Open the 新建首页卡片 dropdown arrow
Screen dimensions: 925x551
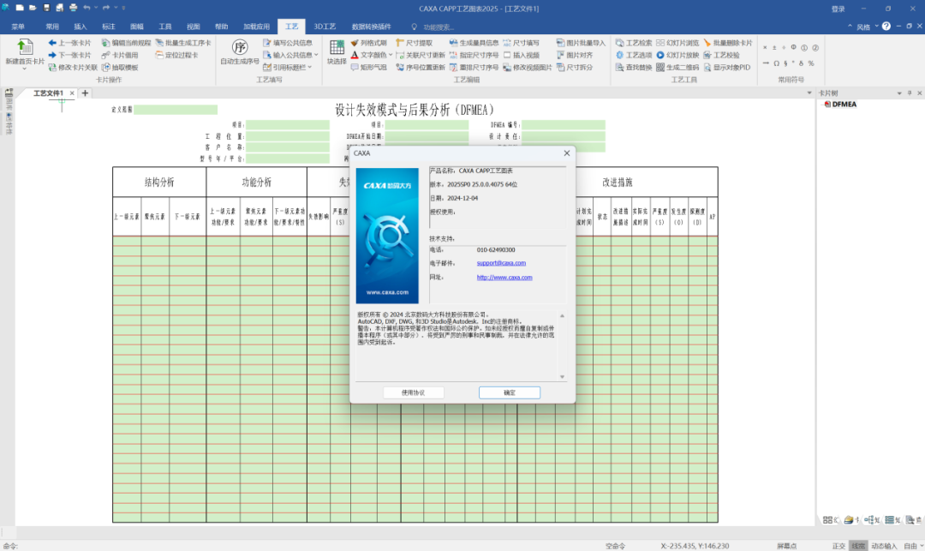(24, 69)
